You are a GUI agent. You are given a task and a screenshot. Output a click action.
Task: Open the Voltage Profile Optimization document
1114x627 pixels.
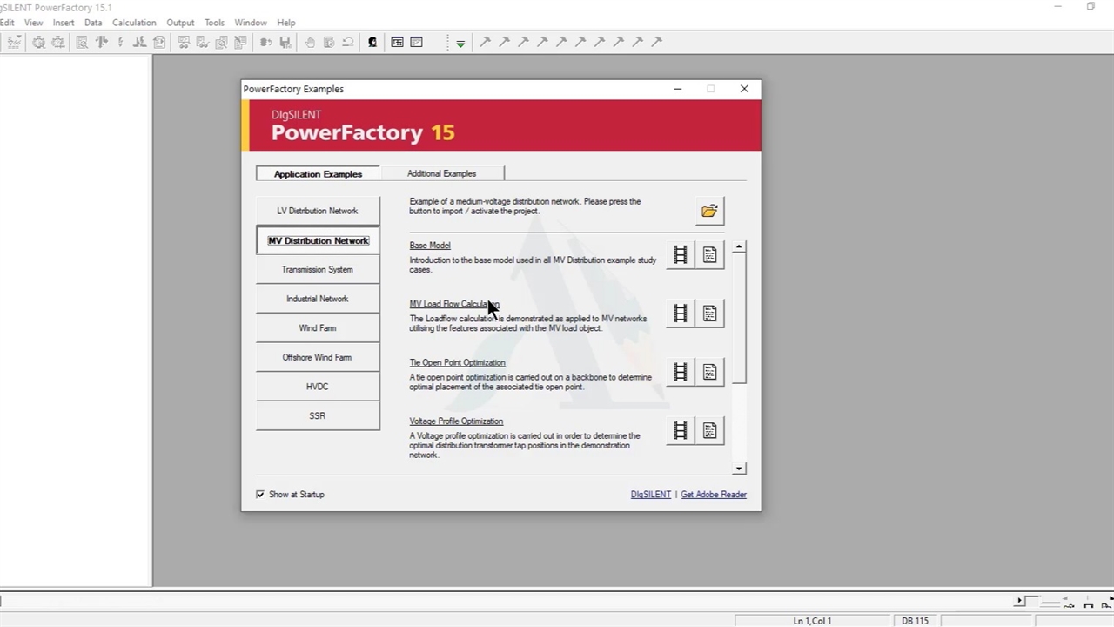coord(710,431)
